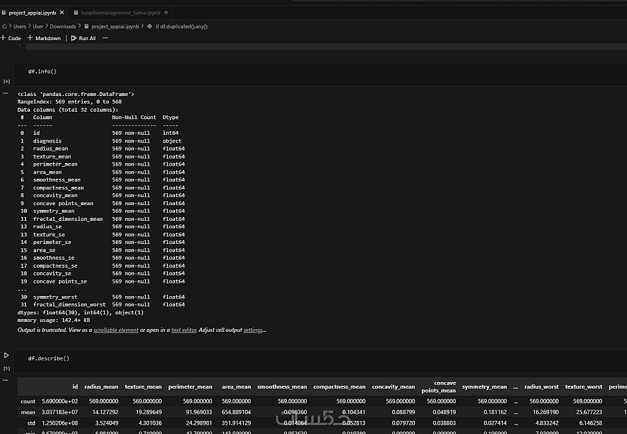Open cell output settings link

click(x=255, y=330)
